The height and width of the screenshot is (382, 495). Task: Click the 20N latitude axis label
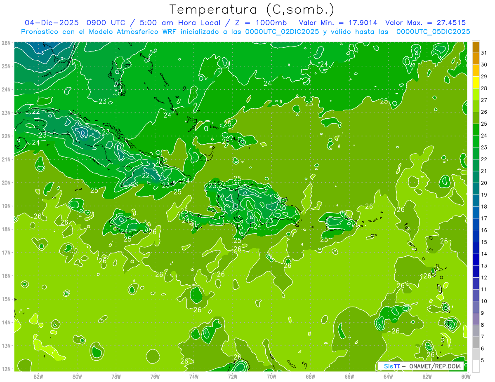[6, 183]
